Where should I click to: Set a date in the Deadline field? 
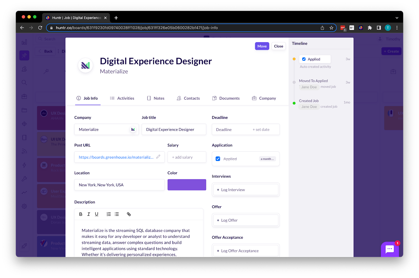coord(246,129)
